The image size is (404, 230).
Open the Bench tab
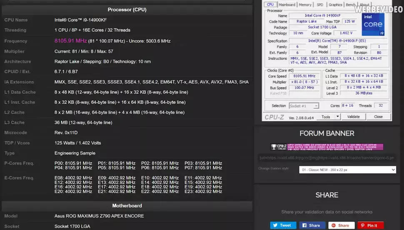coord(350,5)
